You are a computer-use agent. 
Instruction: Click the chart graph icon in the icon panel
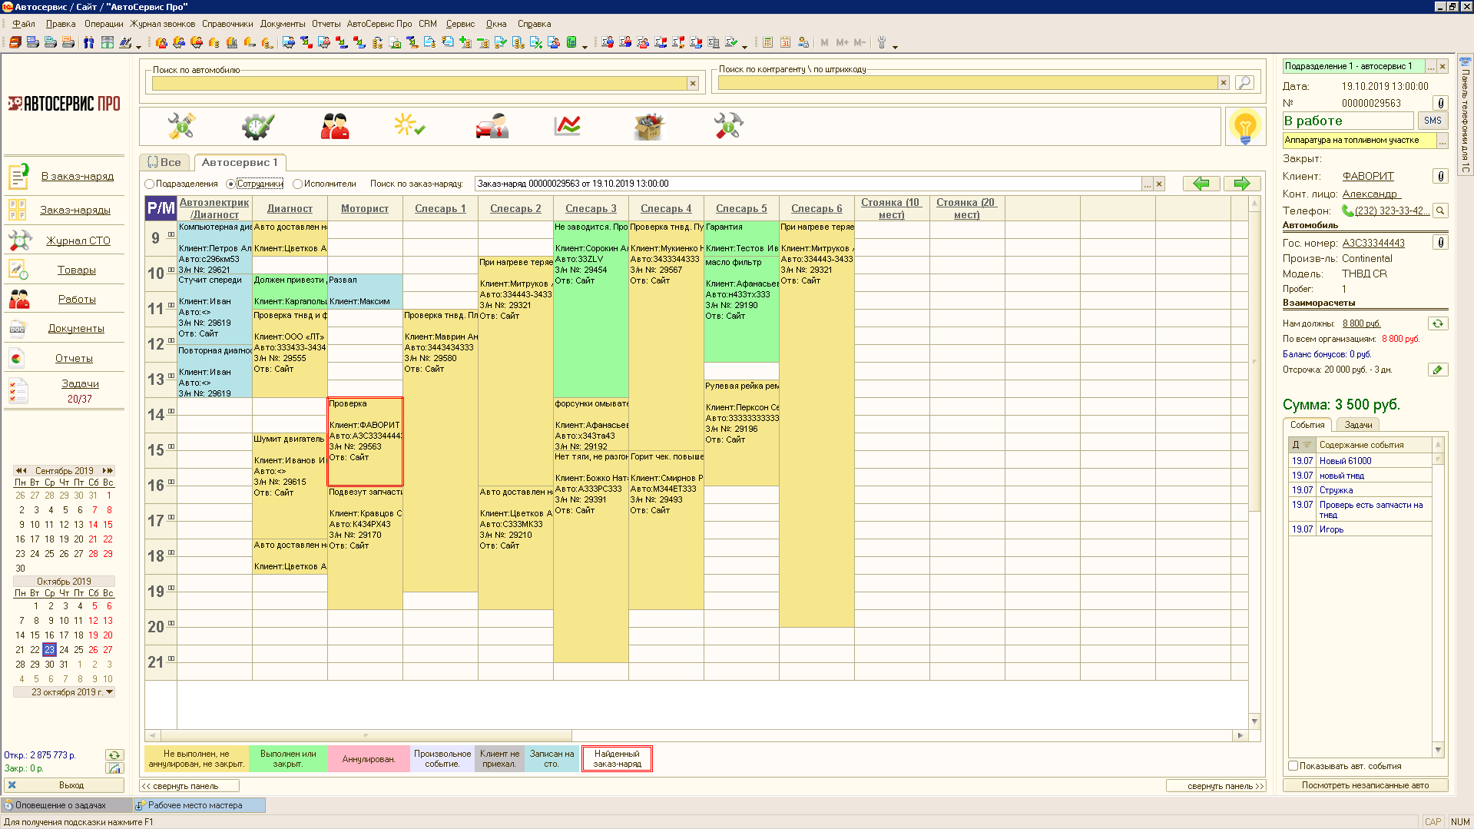pyautogui.click(x=568, y=126)
